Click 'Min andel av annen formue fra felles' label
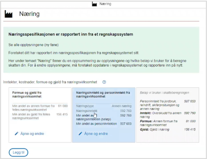The width and height of the screenshot is (207, 159). tap(33, 108)
